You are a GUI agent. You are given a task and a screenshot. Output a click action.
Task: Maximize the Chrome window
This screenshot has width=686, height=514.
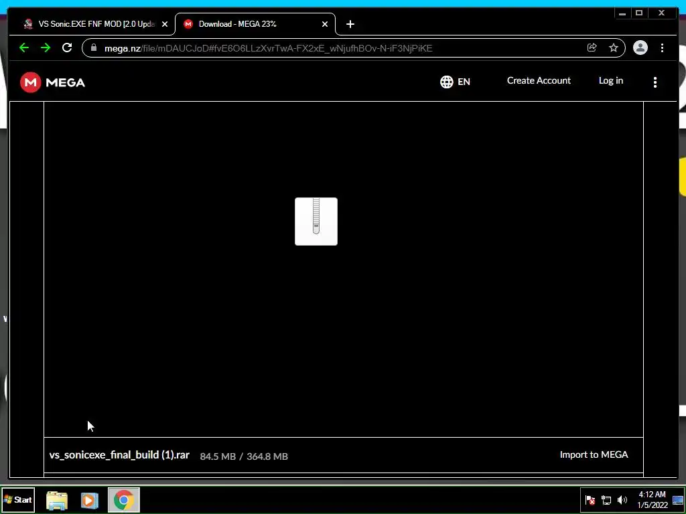click(x=638, y=13)
